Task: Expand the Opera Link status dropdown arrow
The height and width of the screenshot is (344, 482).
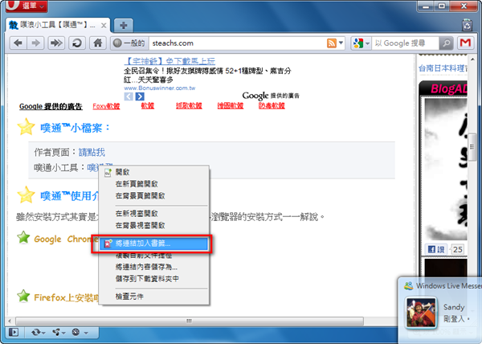Action: point(44,333)
